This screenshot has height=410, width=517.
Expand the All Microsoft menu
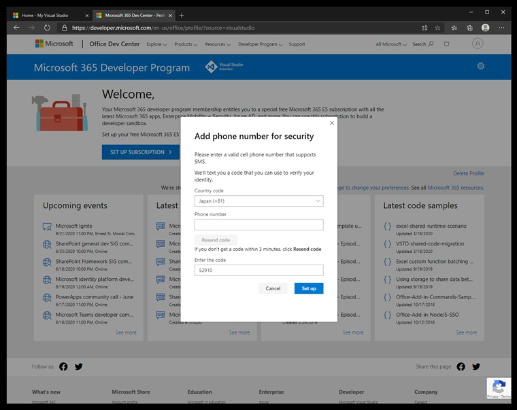391,44
